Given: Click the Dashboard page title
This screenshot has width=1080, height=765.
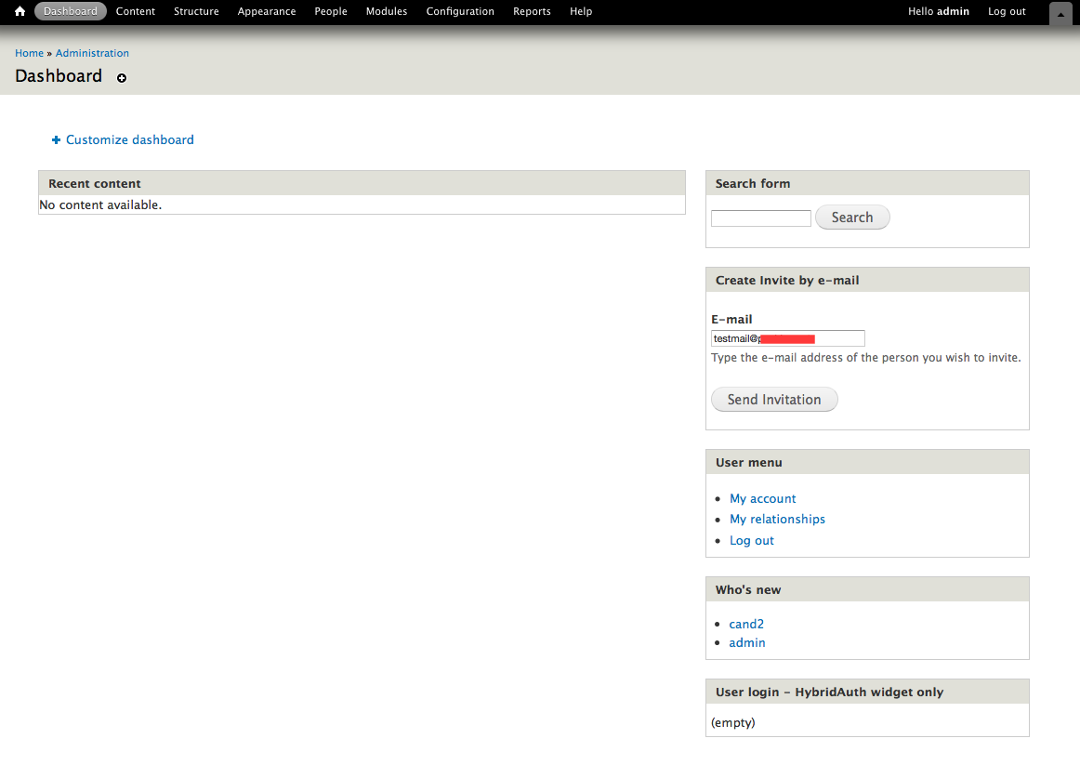Looking at the screenshot, I should 59,75.
